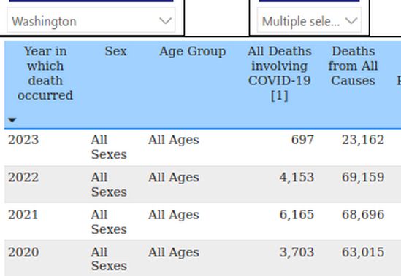The image size is (401, 276).
Task: Select COVID-19 deaths value 6,165
Action: click(297, 215)
